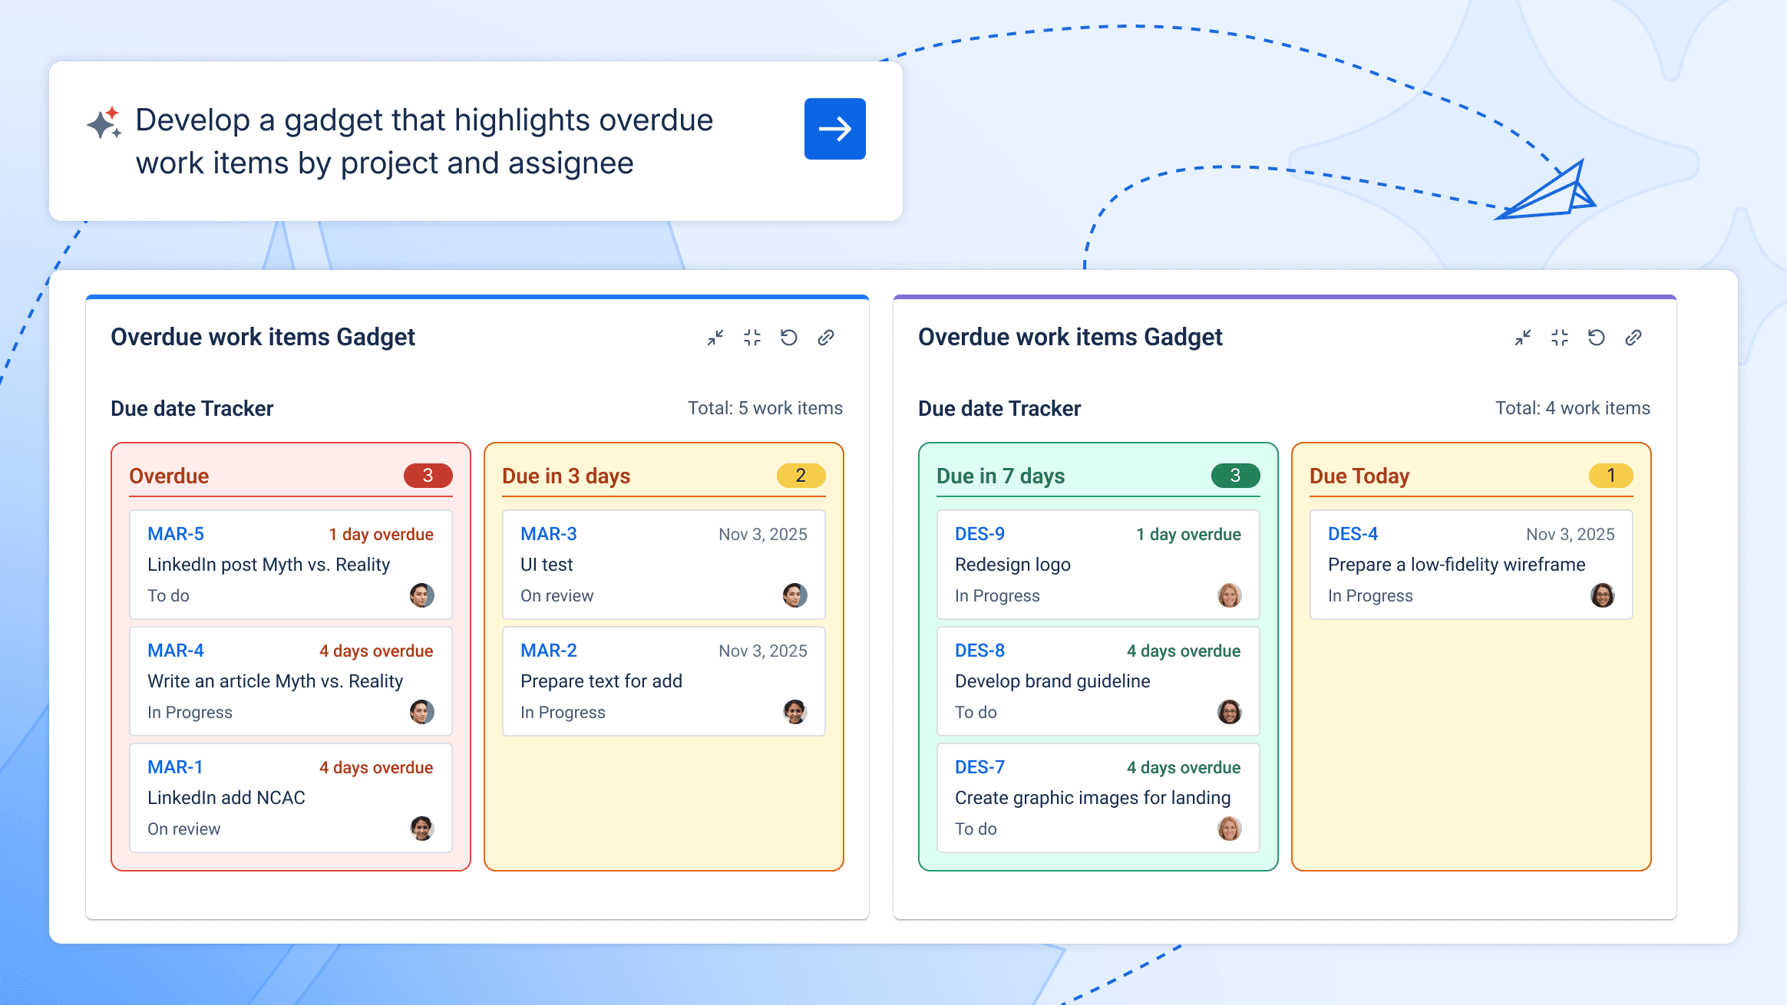Refresh the right Overdue work items gadget
This screenshot has height=1005, width=1787.
pyautogui.click(x=1597, y=338)
